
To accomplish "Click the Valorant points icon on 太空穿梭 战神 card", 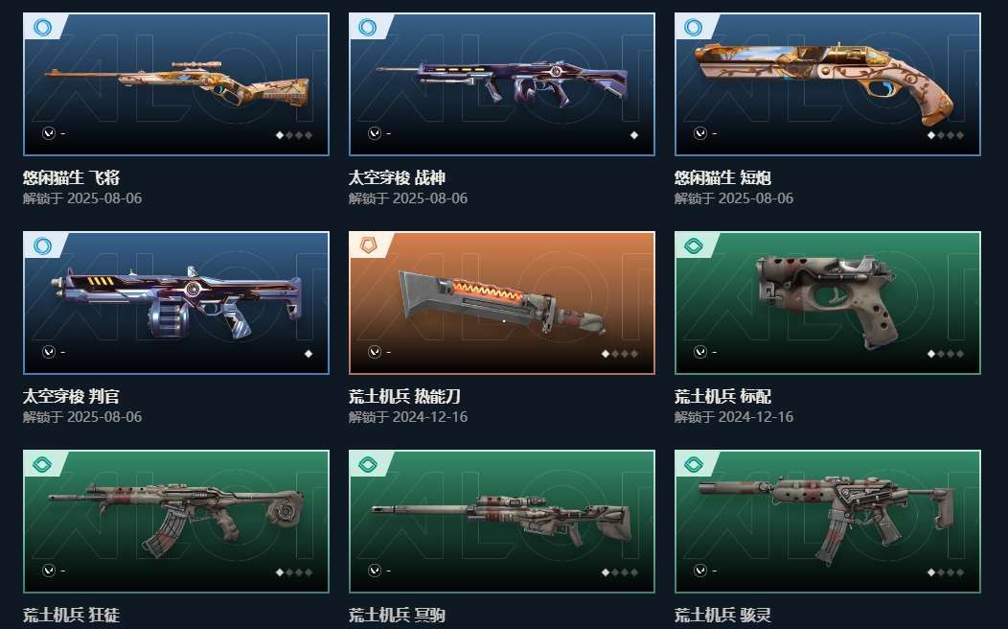I will (x=374, y=133).
